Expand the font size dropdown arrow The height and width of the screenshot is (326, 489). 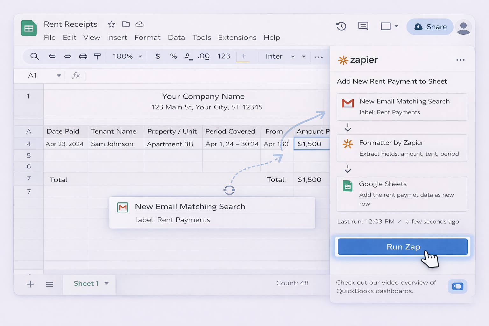pyautogui.click(x=304, y=57)
